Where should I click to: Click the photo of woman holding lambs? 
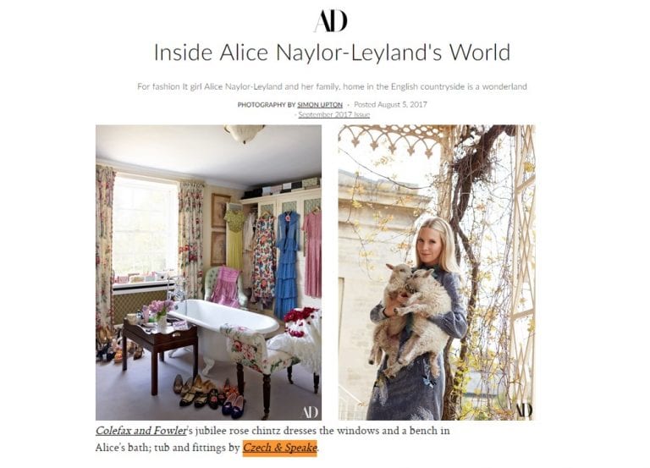pos(437,273)
